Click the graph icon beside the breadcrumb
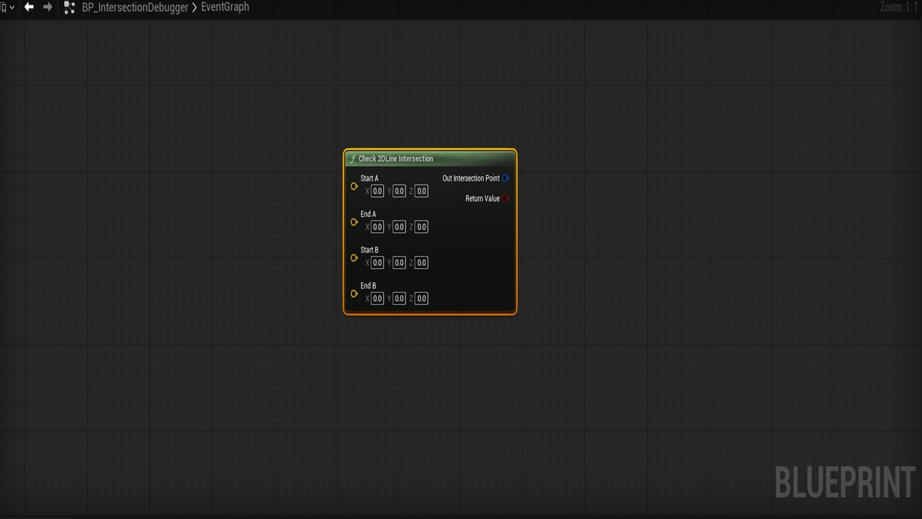Image resolution: width=922 pixels, height=519 pixels. [x=69, y=7]
